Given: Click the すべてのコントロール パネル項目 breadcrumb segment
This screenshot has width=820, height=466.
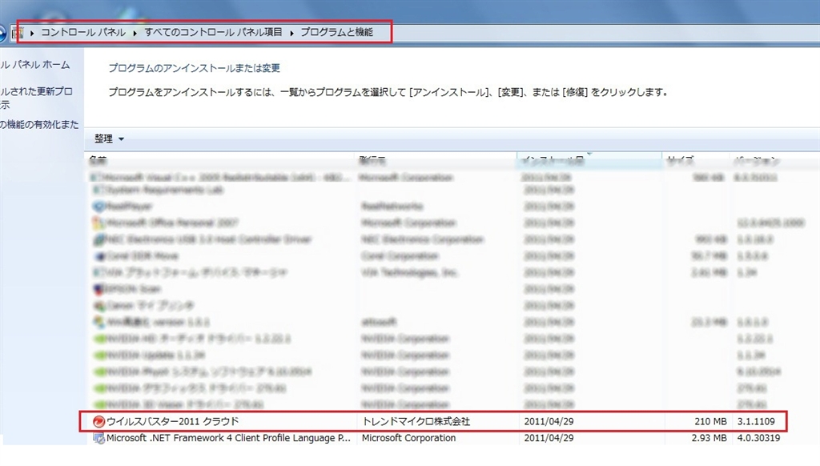Looking at the screenshot, I should [x=213, y=32].
